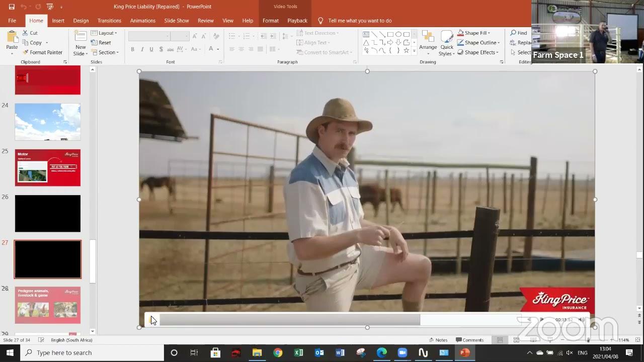Click Start From Beginning quick access icon
The image size is (644, 362).
coord(50,7)
